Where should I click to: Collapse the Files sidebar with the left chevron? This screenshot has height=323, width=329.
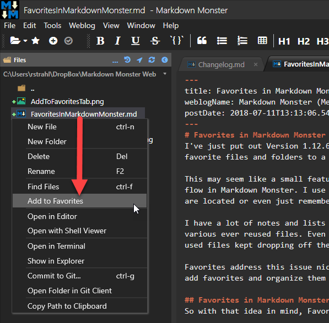click(x=164, y=60)
